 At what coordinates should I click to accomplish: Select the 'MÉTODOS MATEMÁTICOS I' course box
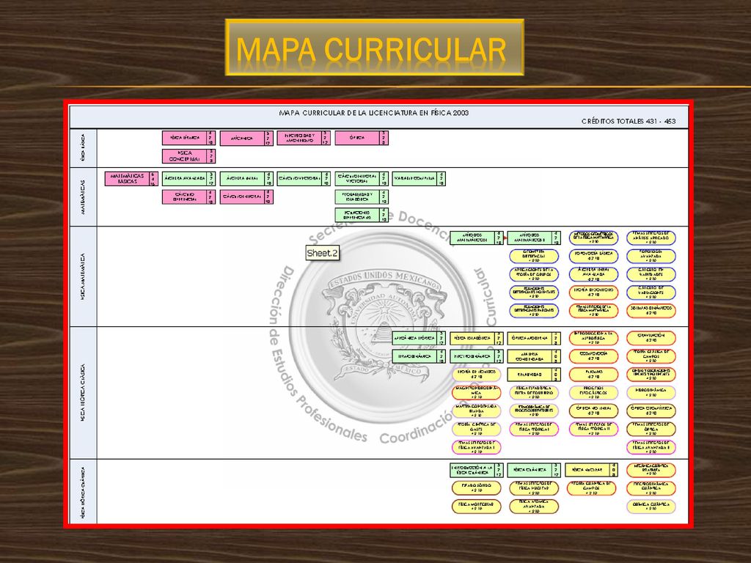pos(476,238)
